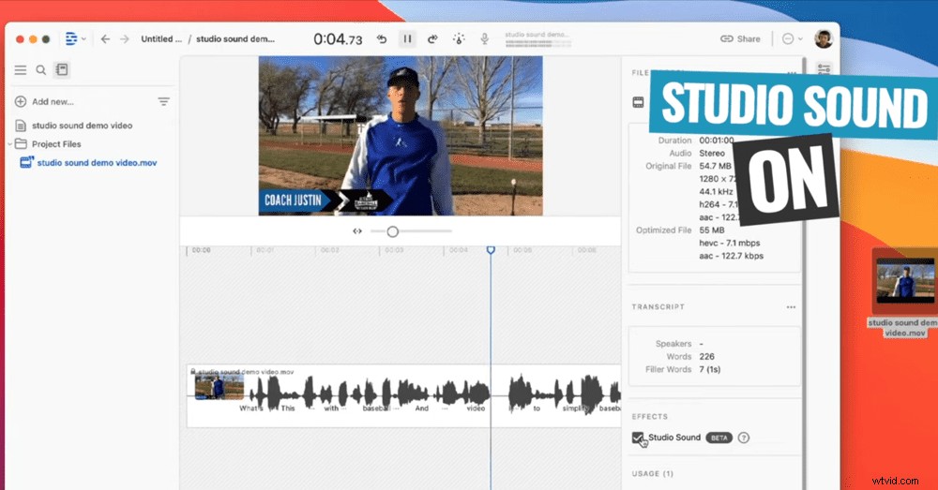Select the project notebook view icon

click(62, 70)
